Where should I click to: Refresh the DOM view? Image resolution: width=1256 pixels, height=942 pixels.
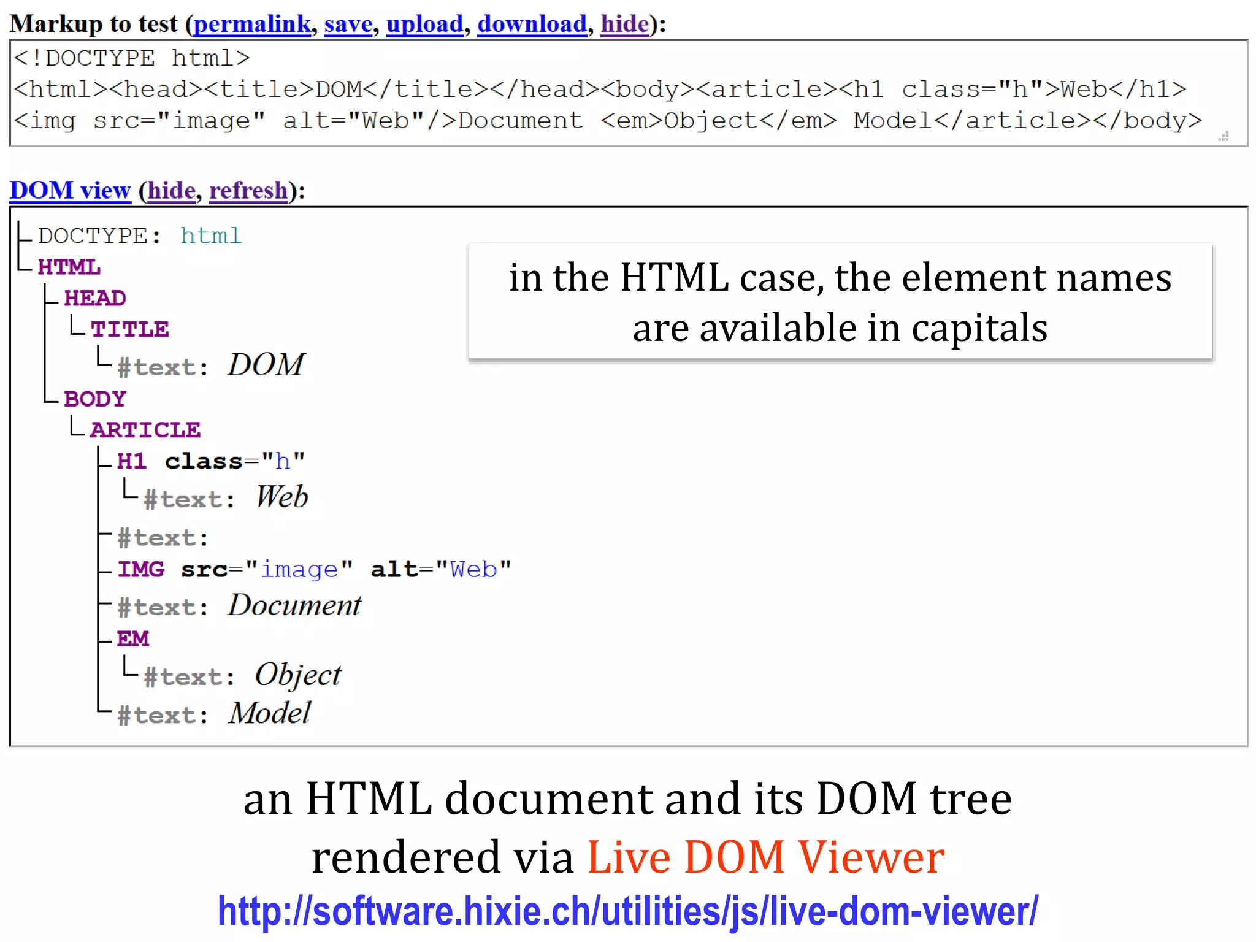click(248, 191)
